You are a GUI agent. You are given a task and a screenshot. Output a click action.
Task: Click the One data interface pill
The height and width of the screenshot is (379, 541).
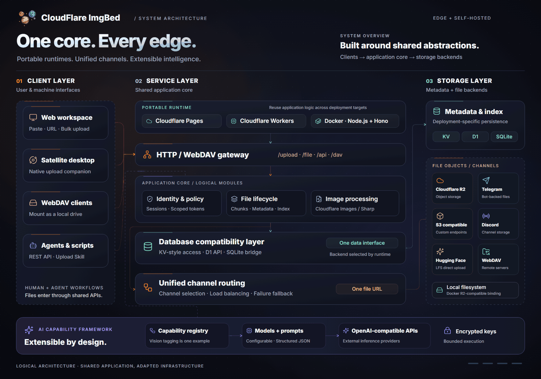(362, 243)
